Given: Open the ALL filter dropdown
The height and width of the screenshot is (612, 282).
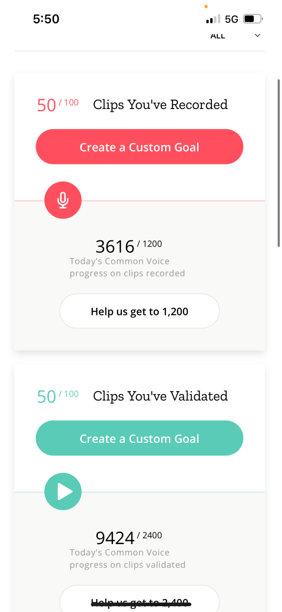Looking at the screenshot, I should 235,36.
